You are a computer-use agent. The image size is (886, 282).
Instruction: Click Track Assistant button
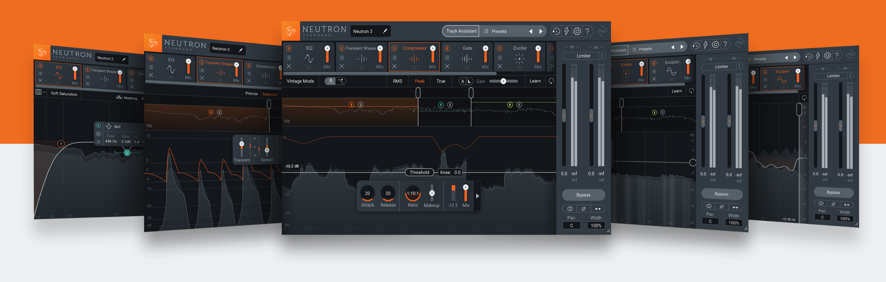(461, 31)
